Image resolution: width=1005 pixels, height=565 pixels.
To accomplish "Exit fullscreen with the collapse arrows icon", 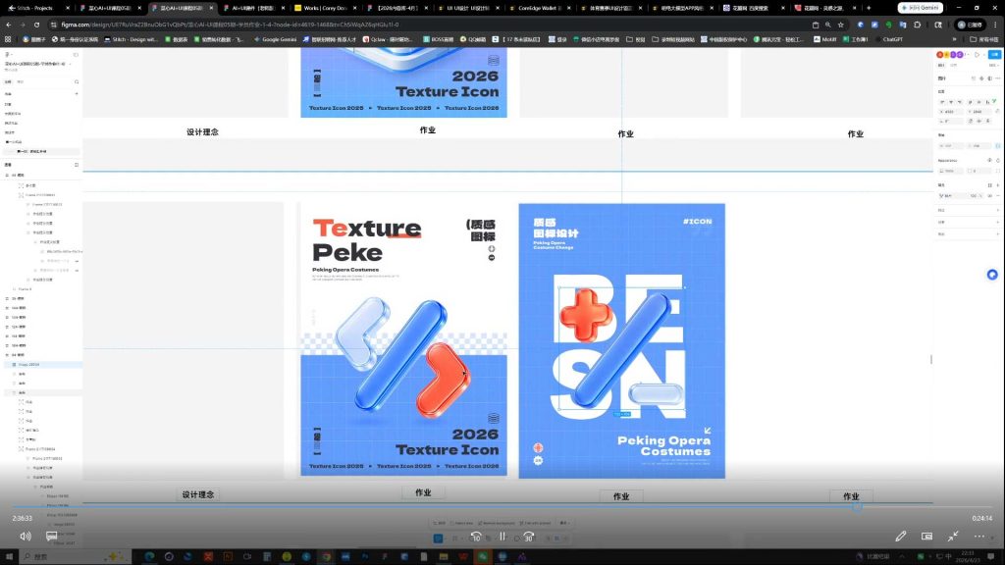I will coord(953,537).
